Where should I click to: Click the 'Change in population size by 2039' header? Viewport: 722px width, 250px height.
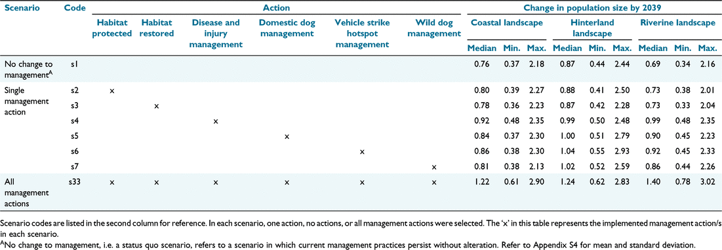coord(592,9)
